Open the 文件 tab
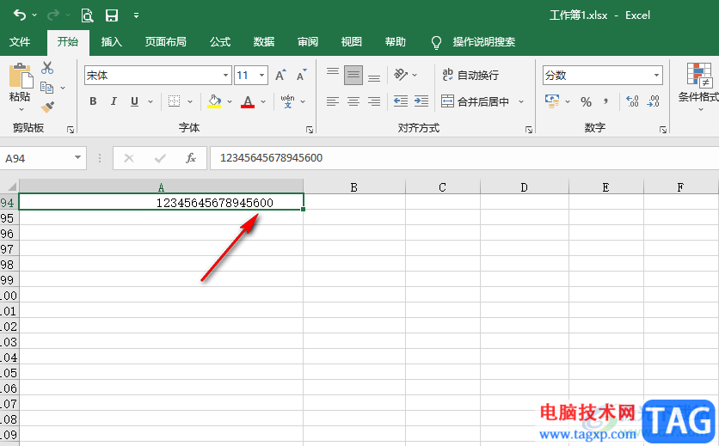719x446 pixels. 20,42
